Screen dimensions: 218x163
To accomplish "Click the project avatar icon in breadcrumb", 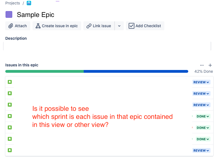I will [x=29, y=3].
